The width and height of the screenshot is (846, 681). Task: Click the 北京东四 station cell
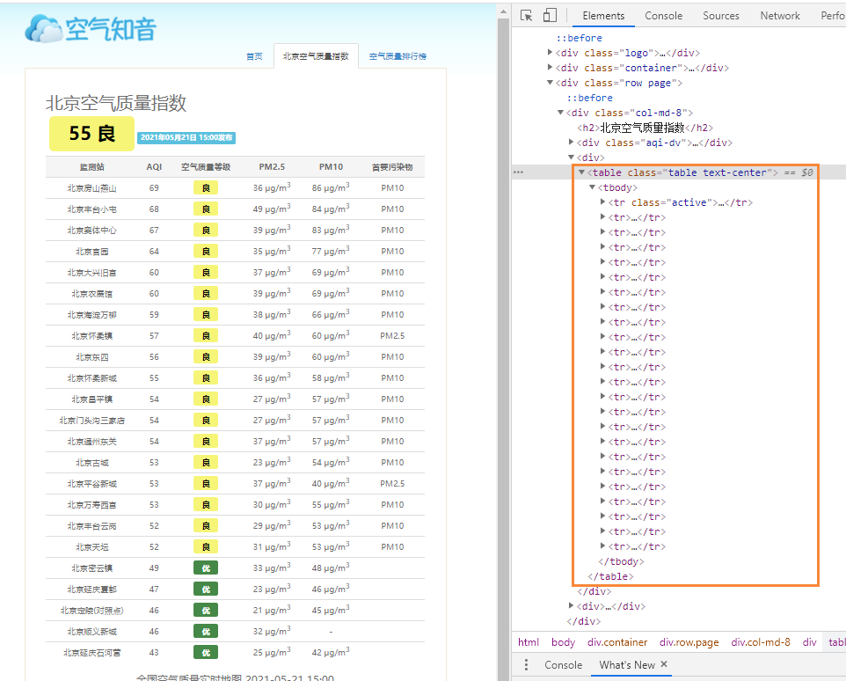pyautogui.click(x=91, y=356)
